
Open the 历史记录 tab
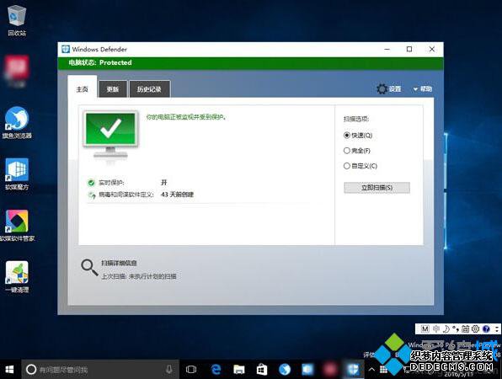[x=149, y=89]
